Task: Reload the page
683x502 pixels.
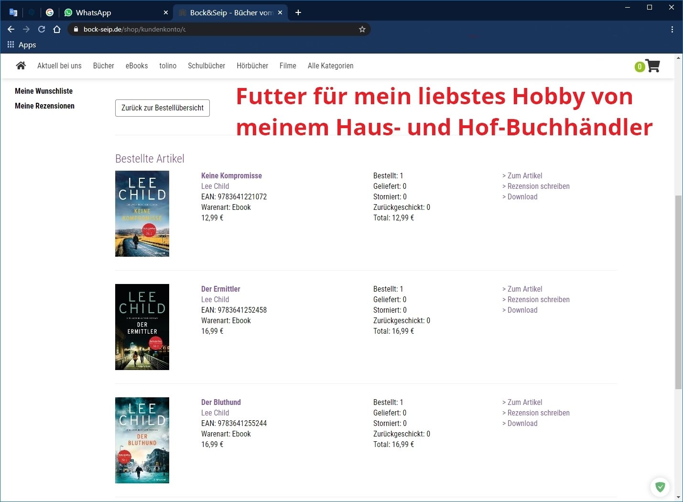Action: point(42,29)
